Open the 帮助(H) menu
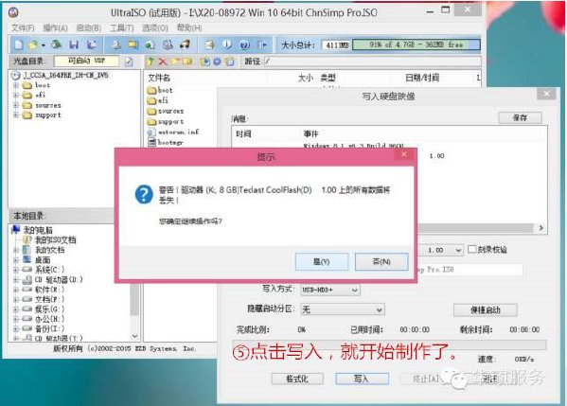Image resolution: width=567 pixels, height=406 pixels. coord(189,27)
